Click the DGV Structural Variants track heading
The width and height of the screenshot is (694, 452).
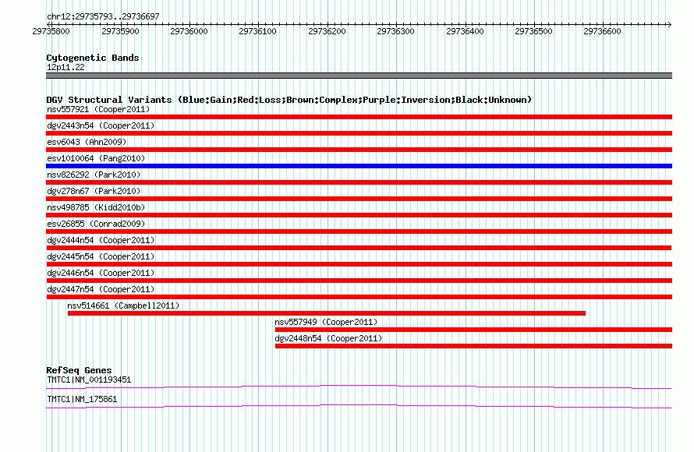pos(289,100)
